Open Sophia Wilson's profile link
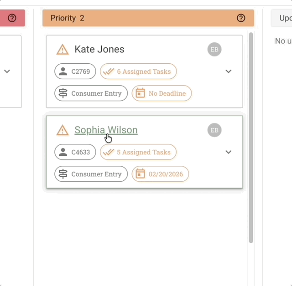 point(106,130)
